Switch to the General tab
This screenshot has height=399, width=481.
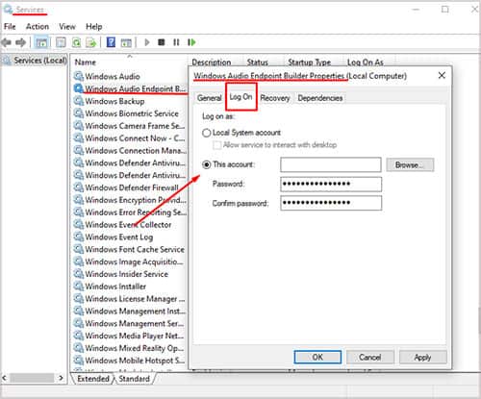tap(210, 98)
